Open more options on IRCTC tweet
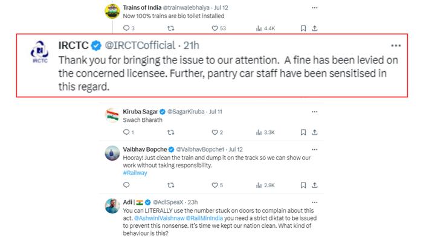This screenshot has width=423, height=238. pyautogui.click(x=396, y=45)
